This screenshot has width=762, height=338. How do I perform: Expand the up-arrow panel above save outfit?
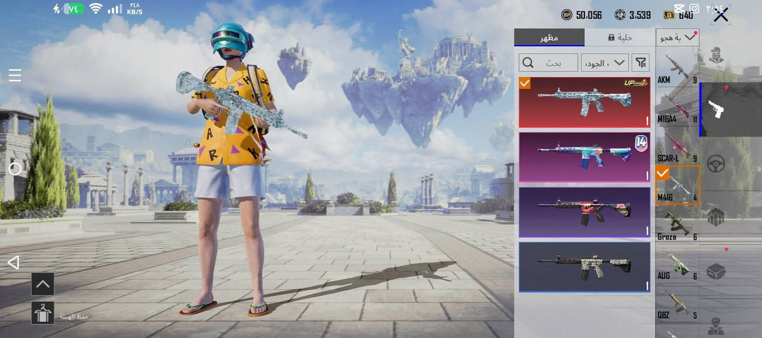(x=43, y=284)
